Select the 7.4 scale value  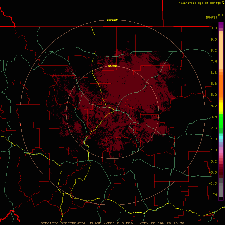click(214, 61)
